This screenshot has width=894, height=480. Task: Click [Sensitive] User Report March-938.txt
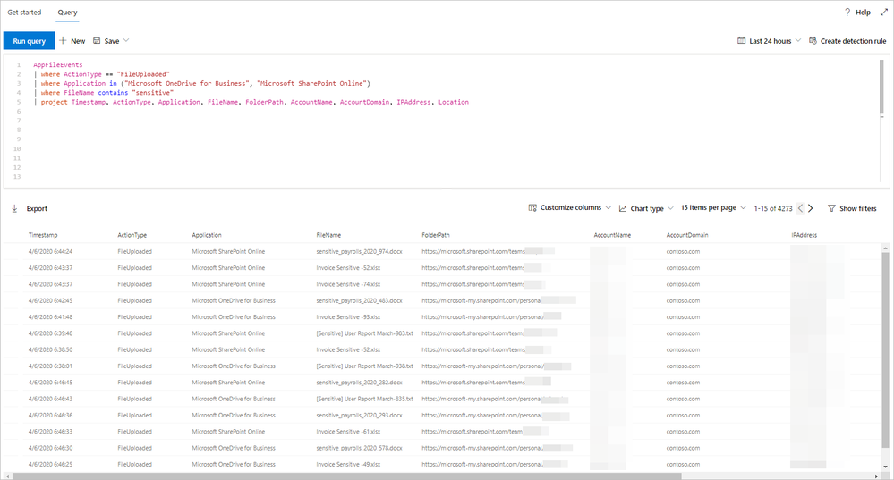click(364, 366)
